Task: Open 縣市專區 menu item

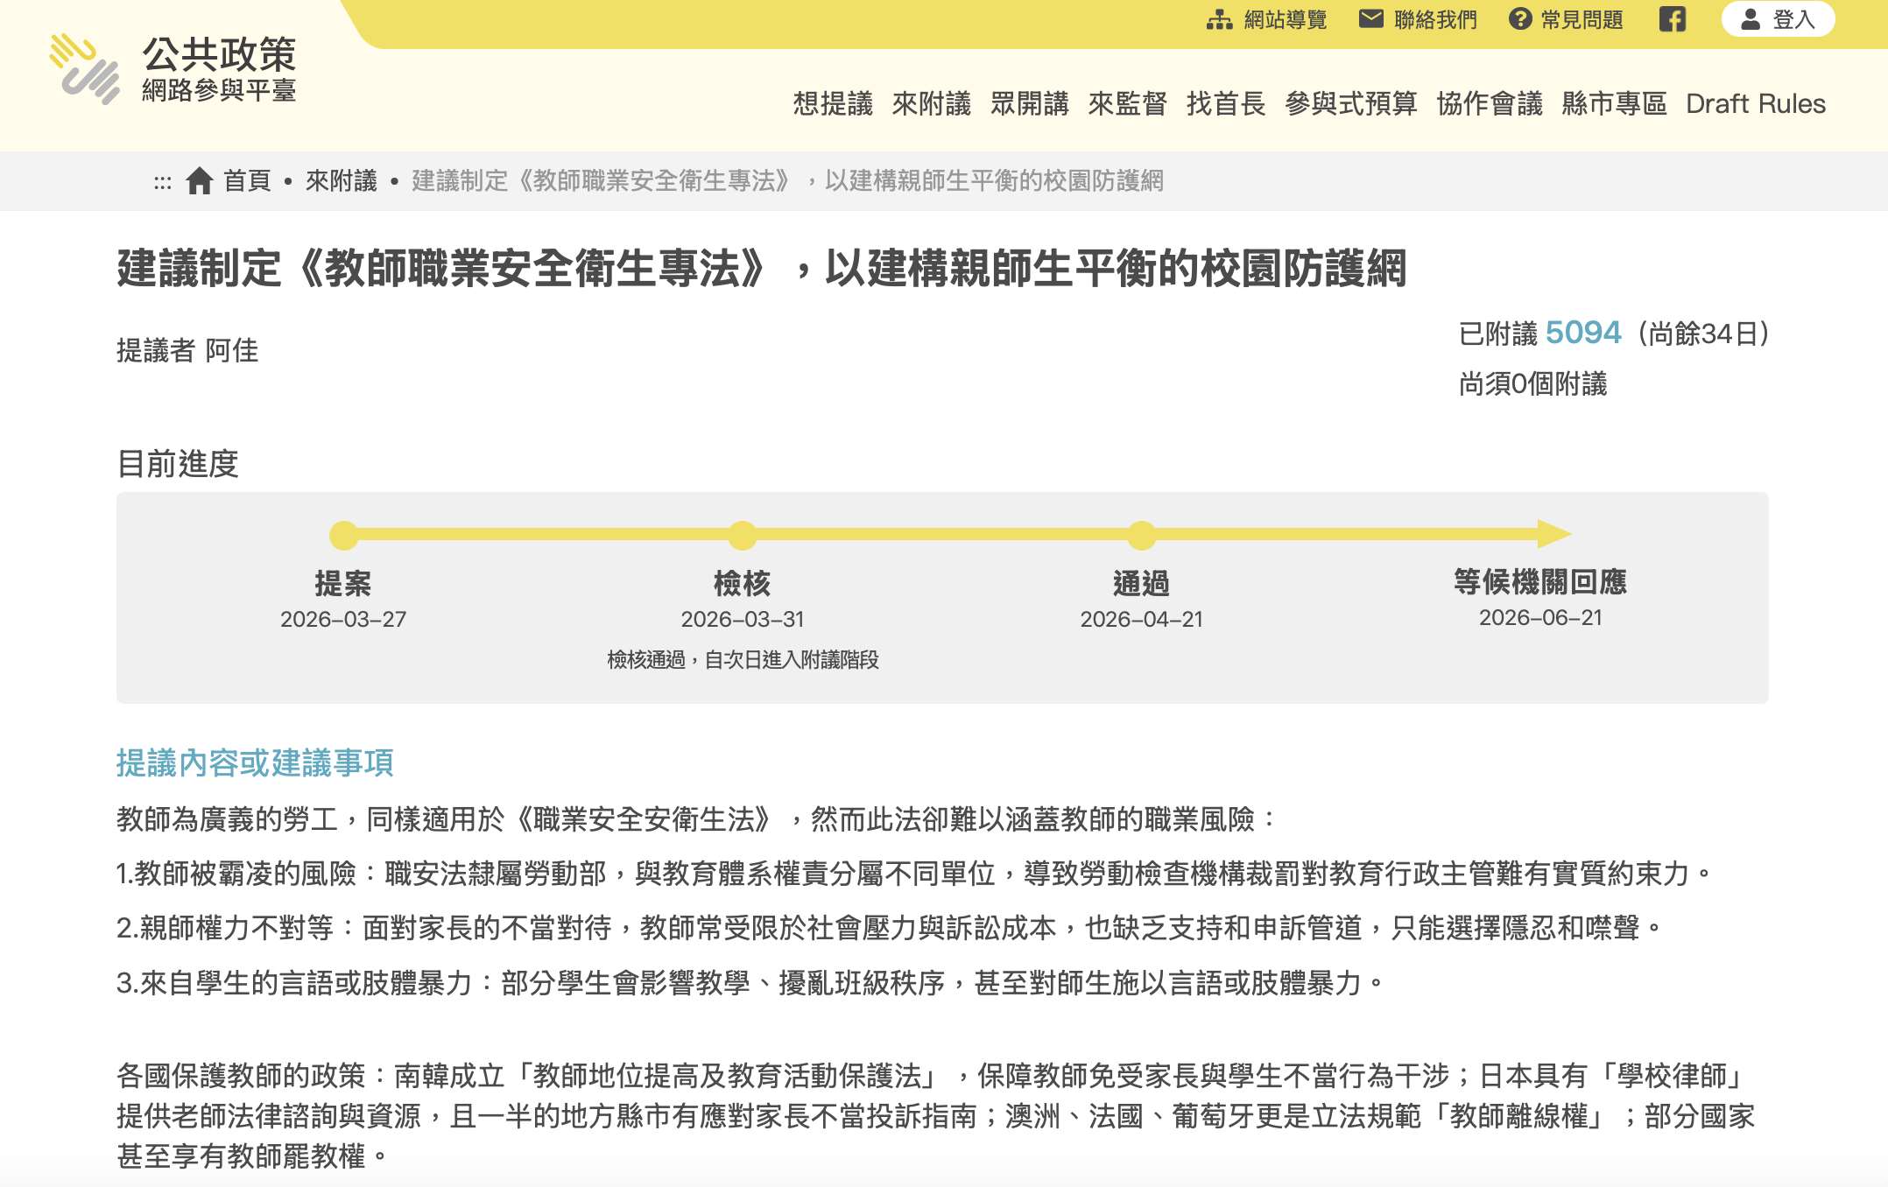Action: coord(1613,103)
